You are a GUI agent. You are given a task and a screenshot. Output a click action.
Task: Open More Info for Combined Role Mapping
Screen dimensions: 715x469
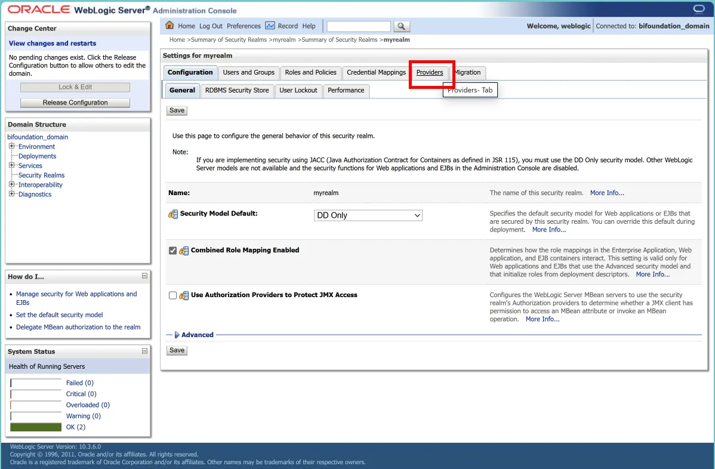click(x=652, y=274)
